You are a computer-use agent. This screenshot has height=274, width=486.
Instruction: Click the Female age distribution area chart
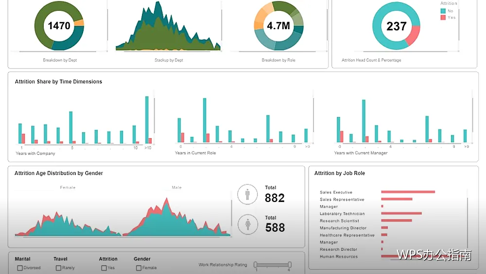point(68,224)
